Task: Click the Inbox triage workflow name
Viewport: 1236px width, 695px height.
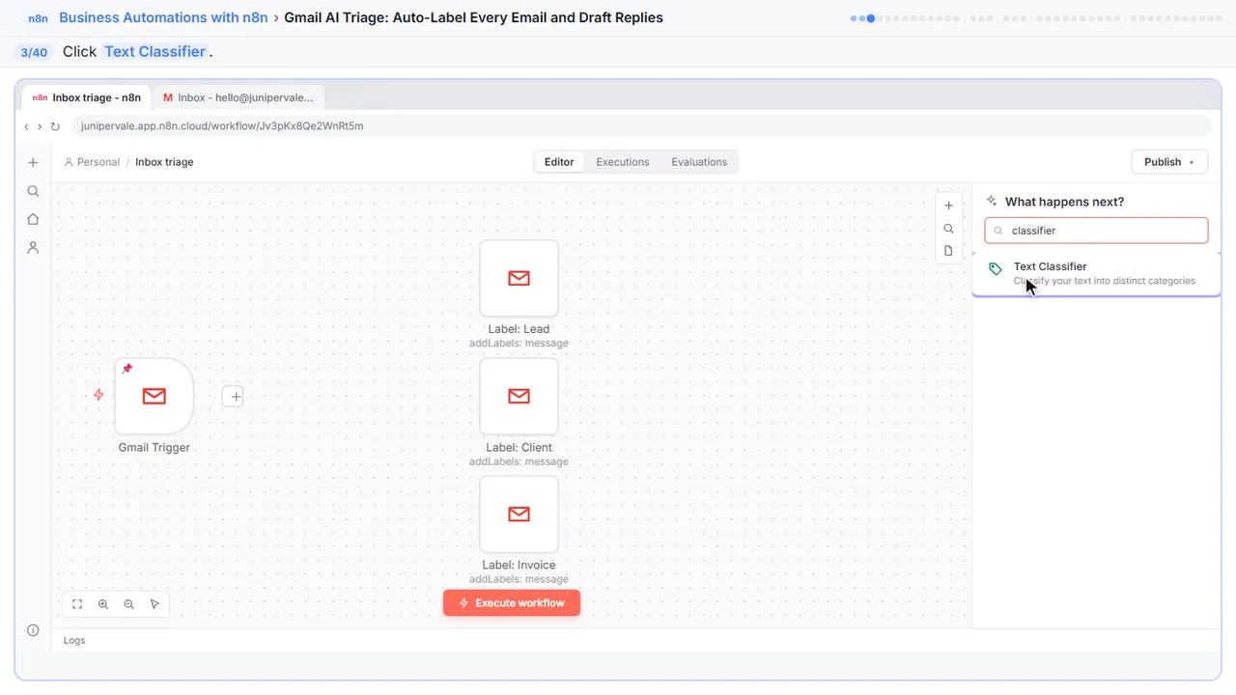Action: point(164,162)
